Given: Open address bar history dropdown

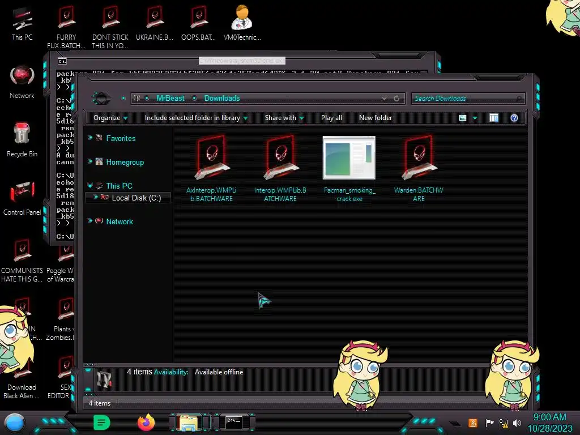Looking at the screenshot, I should pos(385,99).
